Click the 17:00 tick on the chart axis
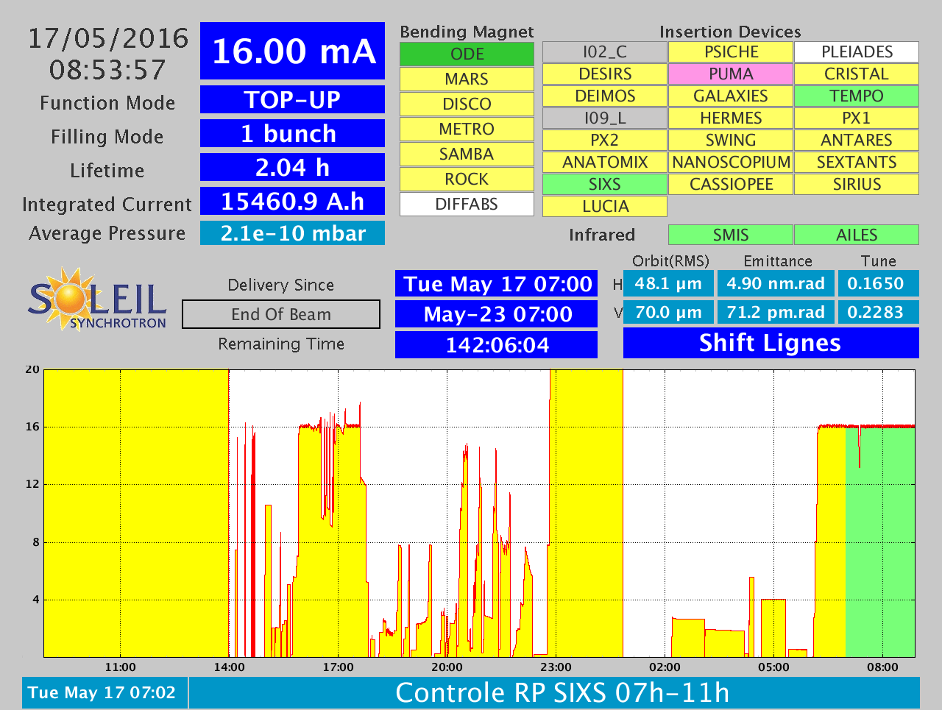This screenshot has height=710, width=942. [338, 667]
